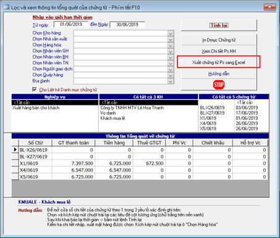Viewport: 280px width, 238px height.
Task: Click the 'GT thanh toán' column header
Action: click(x=74, y=142)
